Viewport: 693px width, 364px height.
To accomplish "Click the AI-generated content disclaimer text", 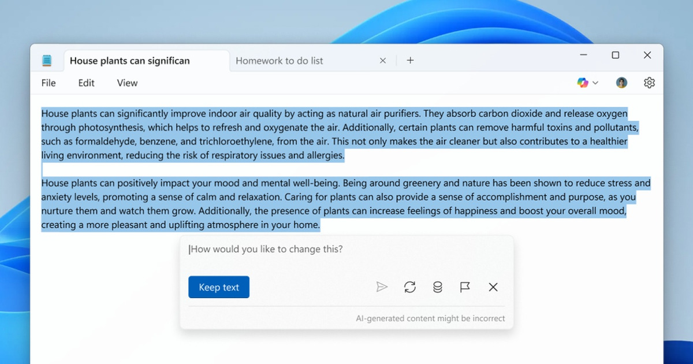I will coord(430,318).
